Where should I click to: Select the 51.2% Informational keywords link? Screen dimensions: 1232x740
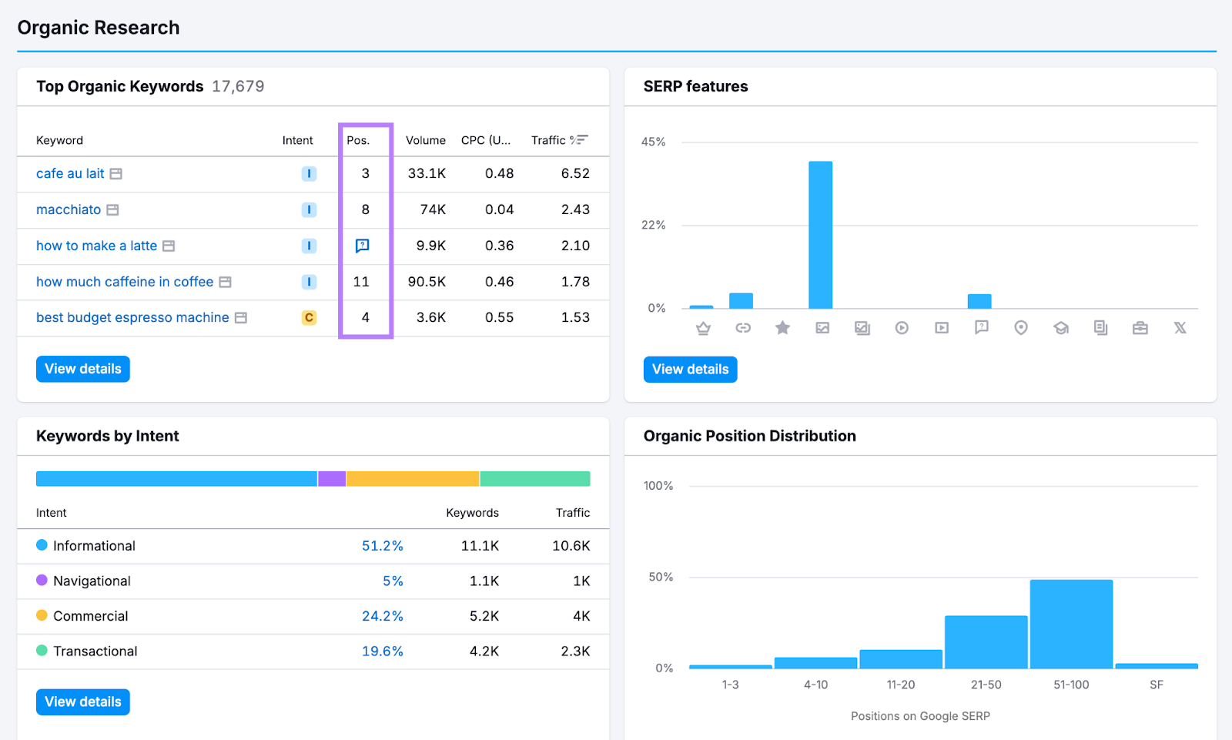383,545
